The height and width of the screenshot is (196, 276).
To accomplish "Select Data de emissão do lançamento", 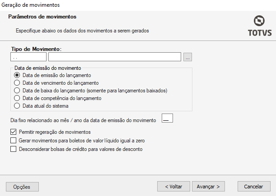I will tap(18, 75).
